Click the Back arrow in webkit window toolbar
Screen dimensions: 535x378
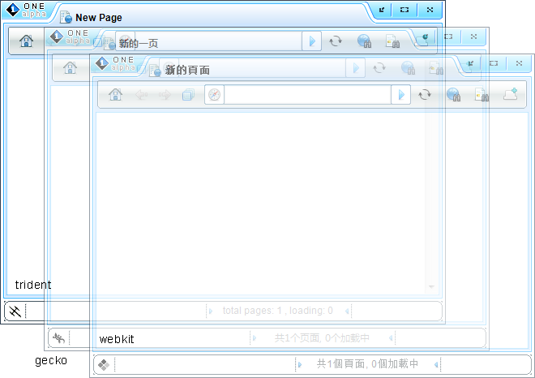tap(141, 95)
